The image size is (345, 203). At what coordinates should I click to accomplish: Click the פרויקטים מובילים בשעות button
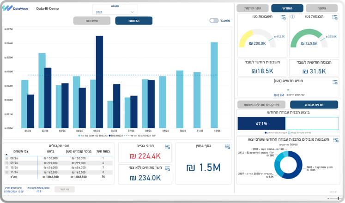tap(261, 105)
